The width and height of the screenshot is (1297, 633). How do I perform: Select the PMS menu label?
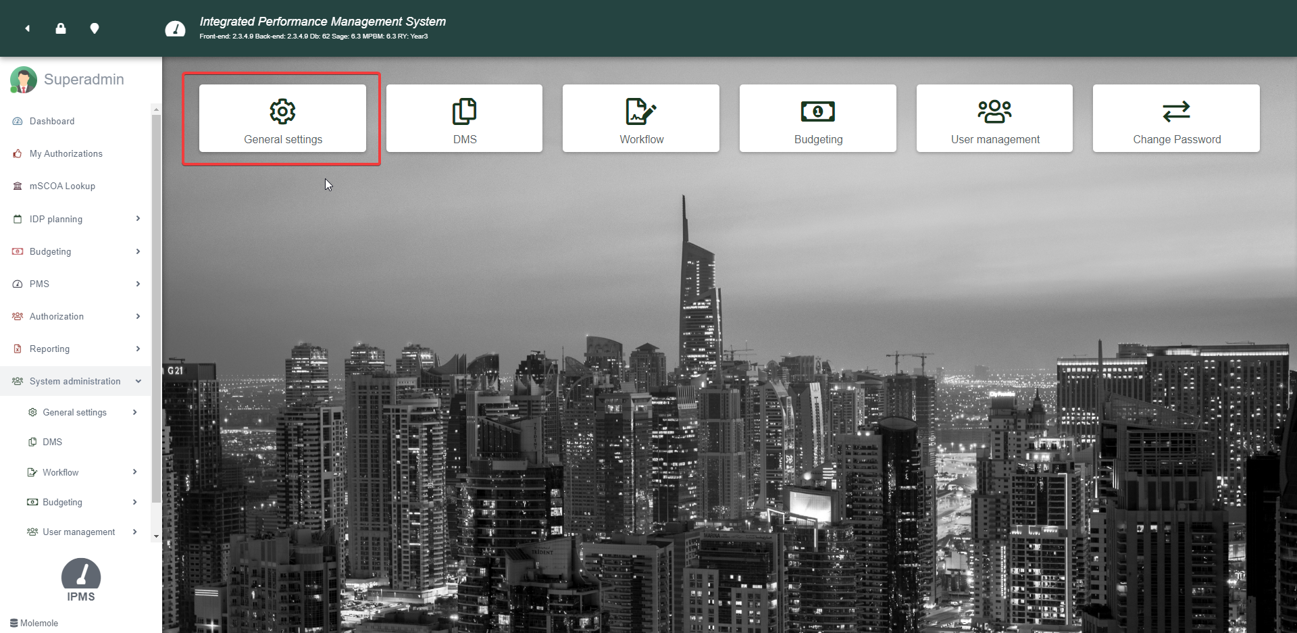pyautogui.click(x=39, y=284)
